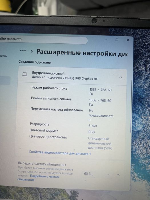Click Стандартный динамический диапазон (SDR) value
150x200 pixels.
[x=100, y=143]
